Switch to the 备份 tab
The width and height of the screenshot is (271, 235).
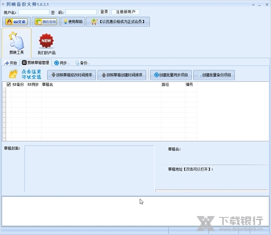pyautogui.click(x=83, y=63)
